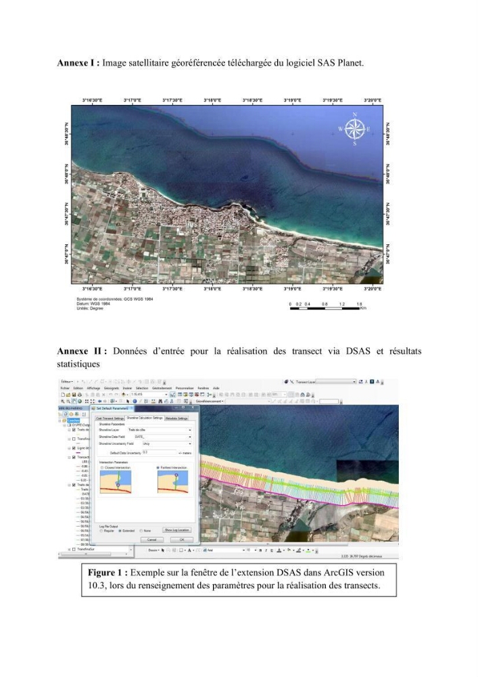Select Closest Intersection radio button
Screen dimensions: 478x677
[101, 468]
